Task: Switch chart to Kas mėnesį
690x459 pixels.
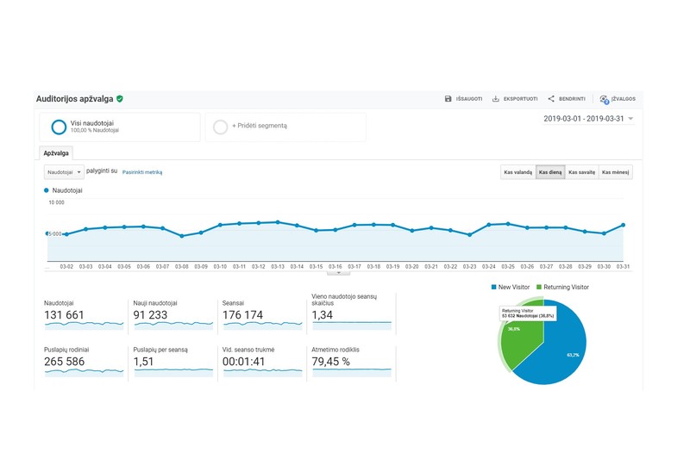Action: click(x=615, y=172)
